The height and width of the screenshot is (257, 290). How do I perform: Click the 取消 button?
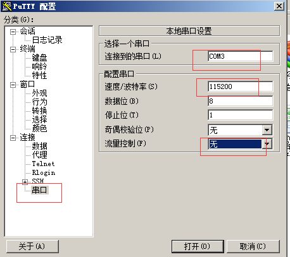[253, 246]
